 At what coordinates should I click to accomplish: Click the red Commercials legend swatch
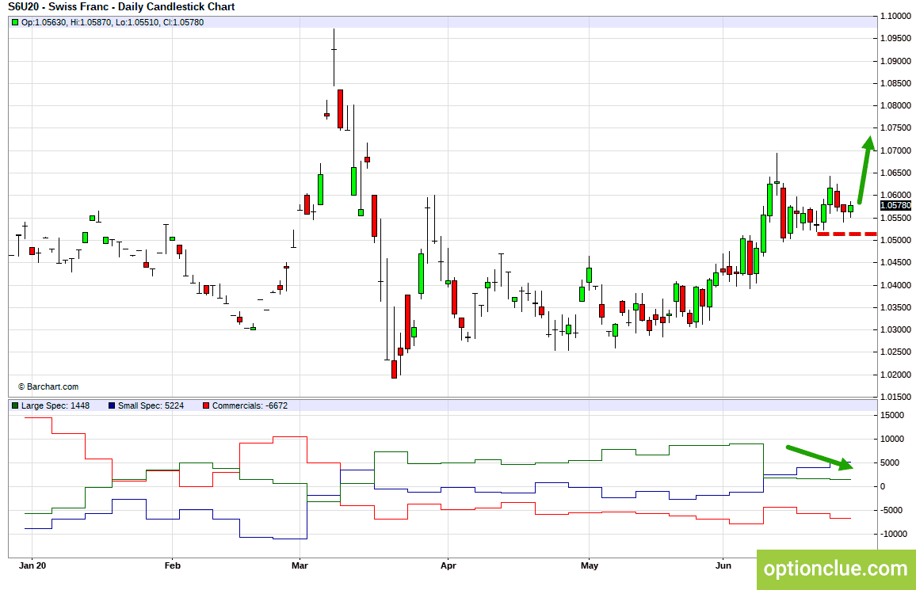(206, 405)
